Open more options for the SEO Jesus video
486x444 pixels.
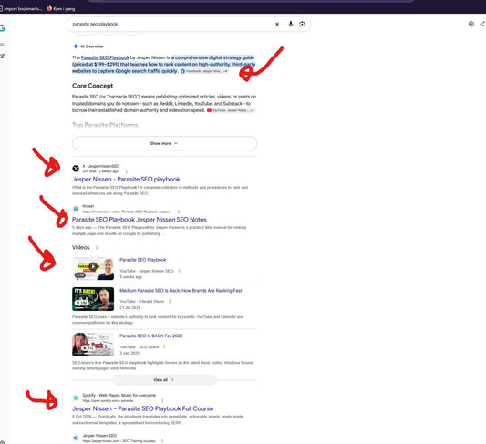tap(164, 346)
